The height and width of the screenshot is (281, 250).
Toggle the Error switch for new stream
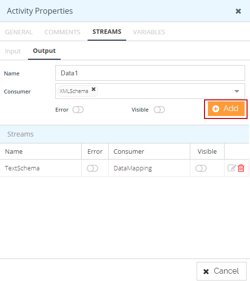(x=78, y=110)
